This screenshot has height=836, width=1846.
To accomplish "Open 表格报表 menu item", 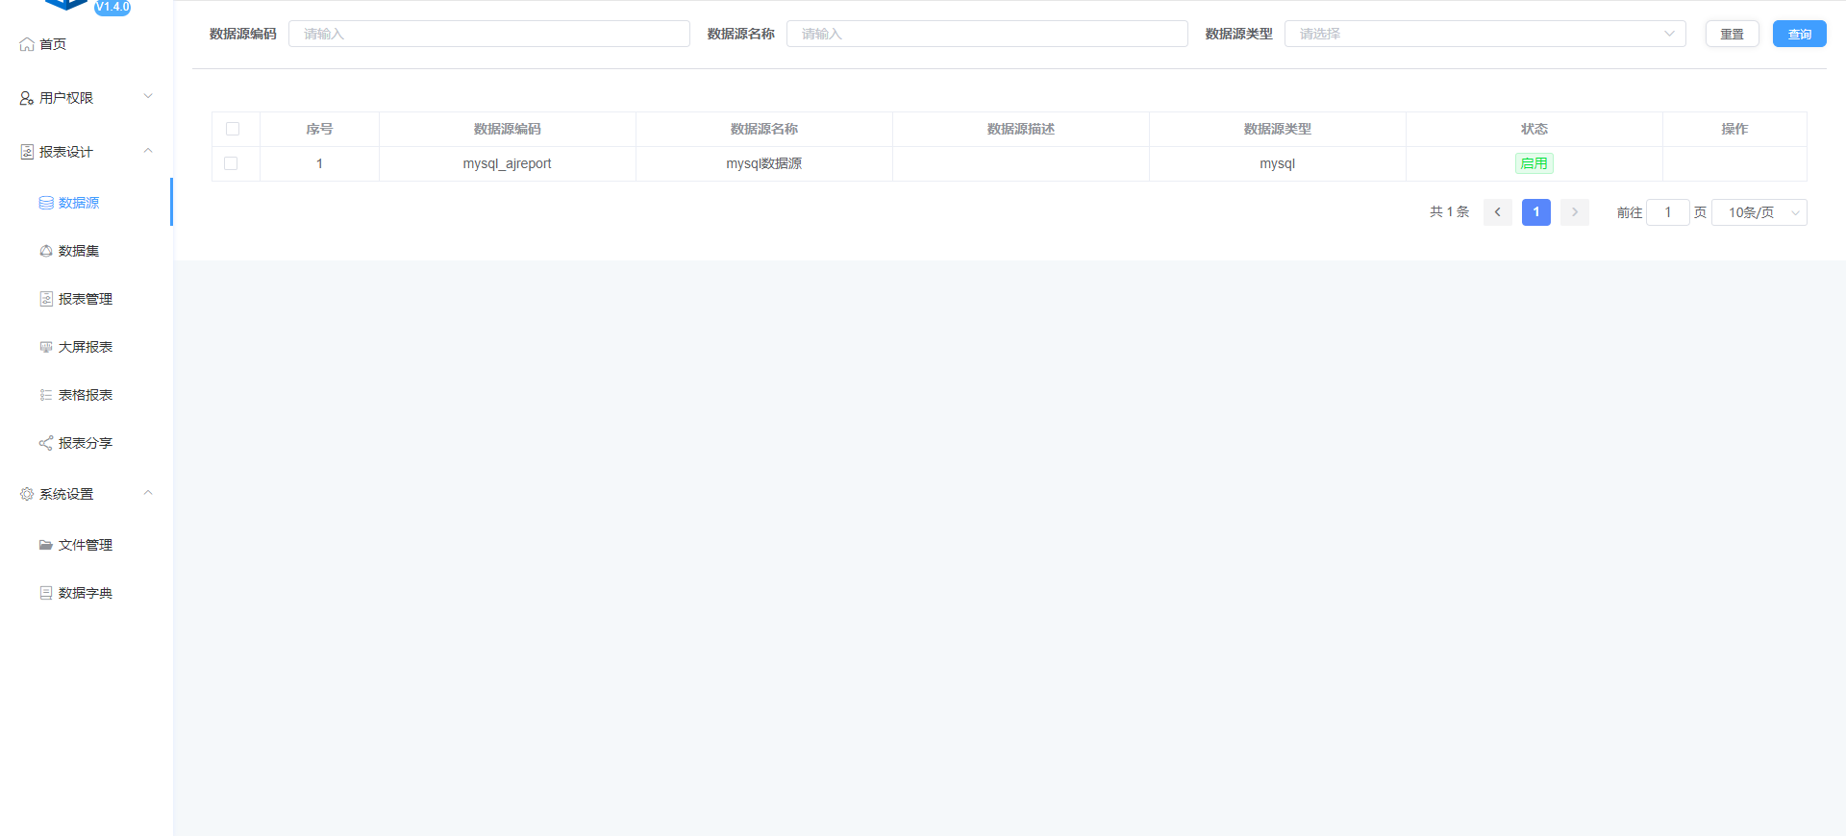I will point(87,395).
